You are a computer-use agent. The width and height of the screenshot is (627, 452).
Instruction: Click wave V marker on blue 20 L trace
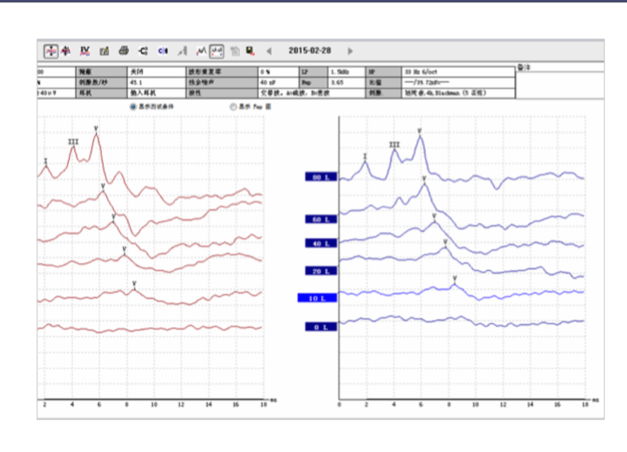(445, 243)
